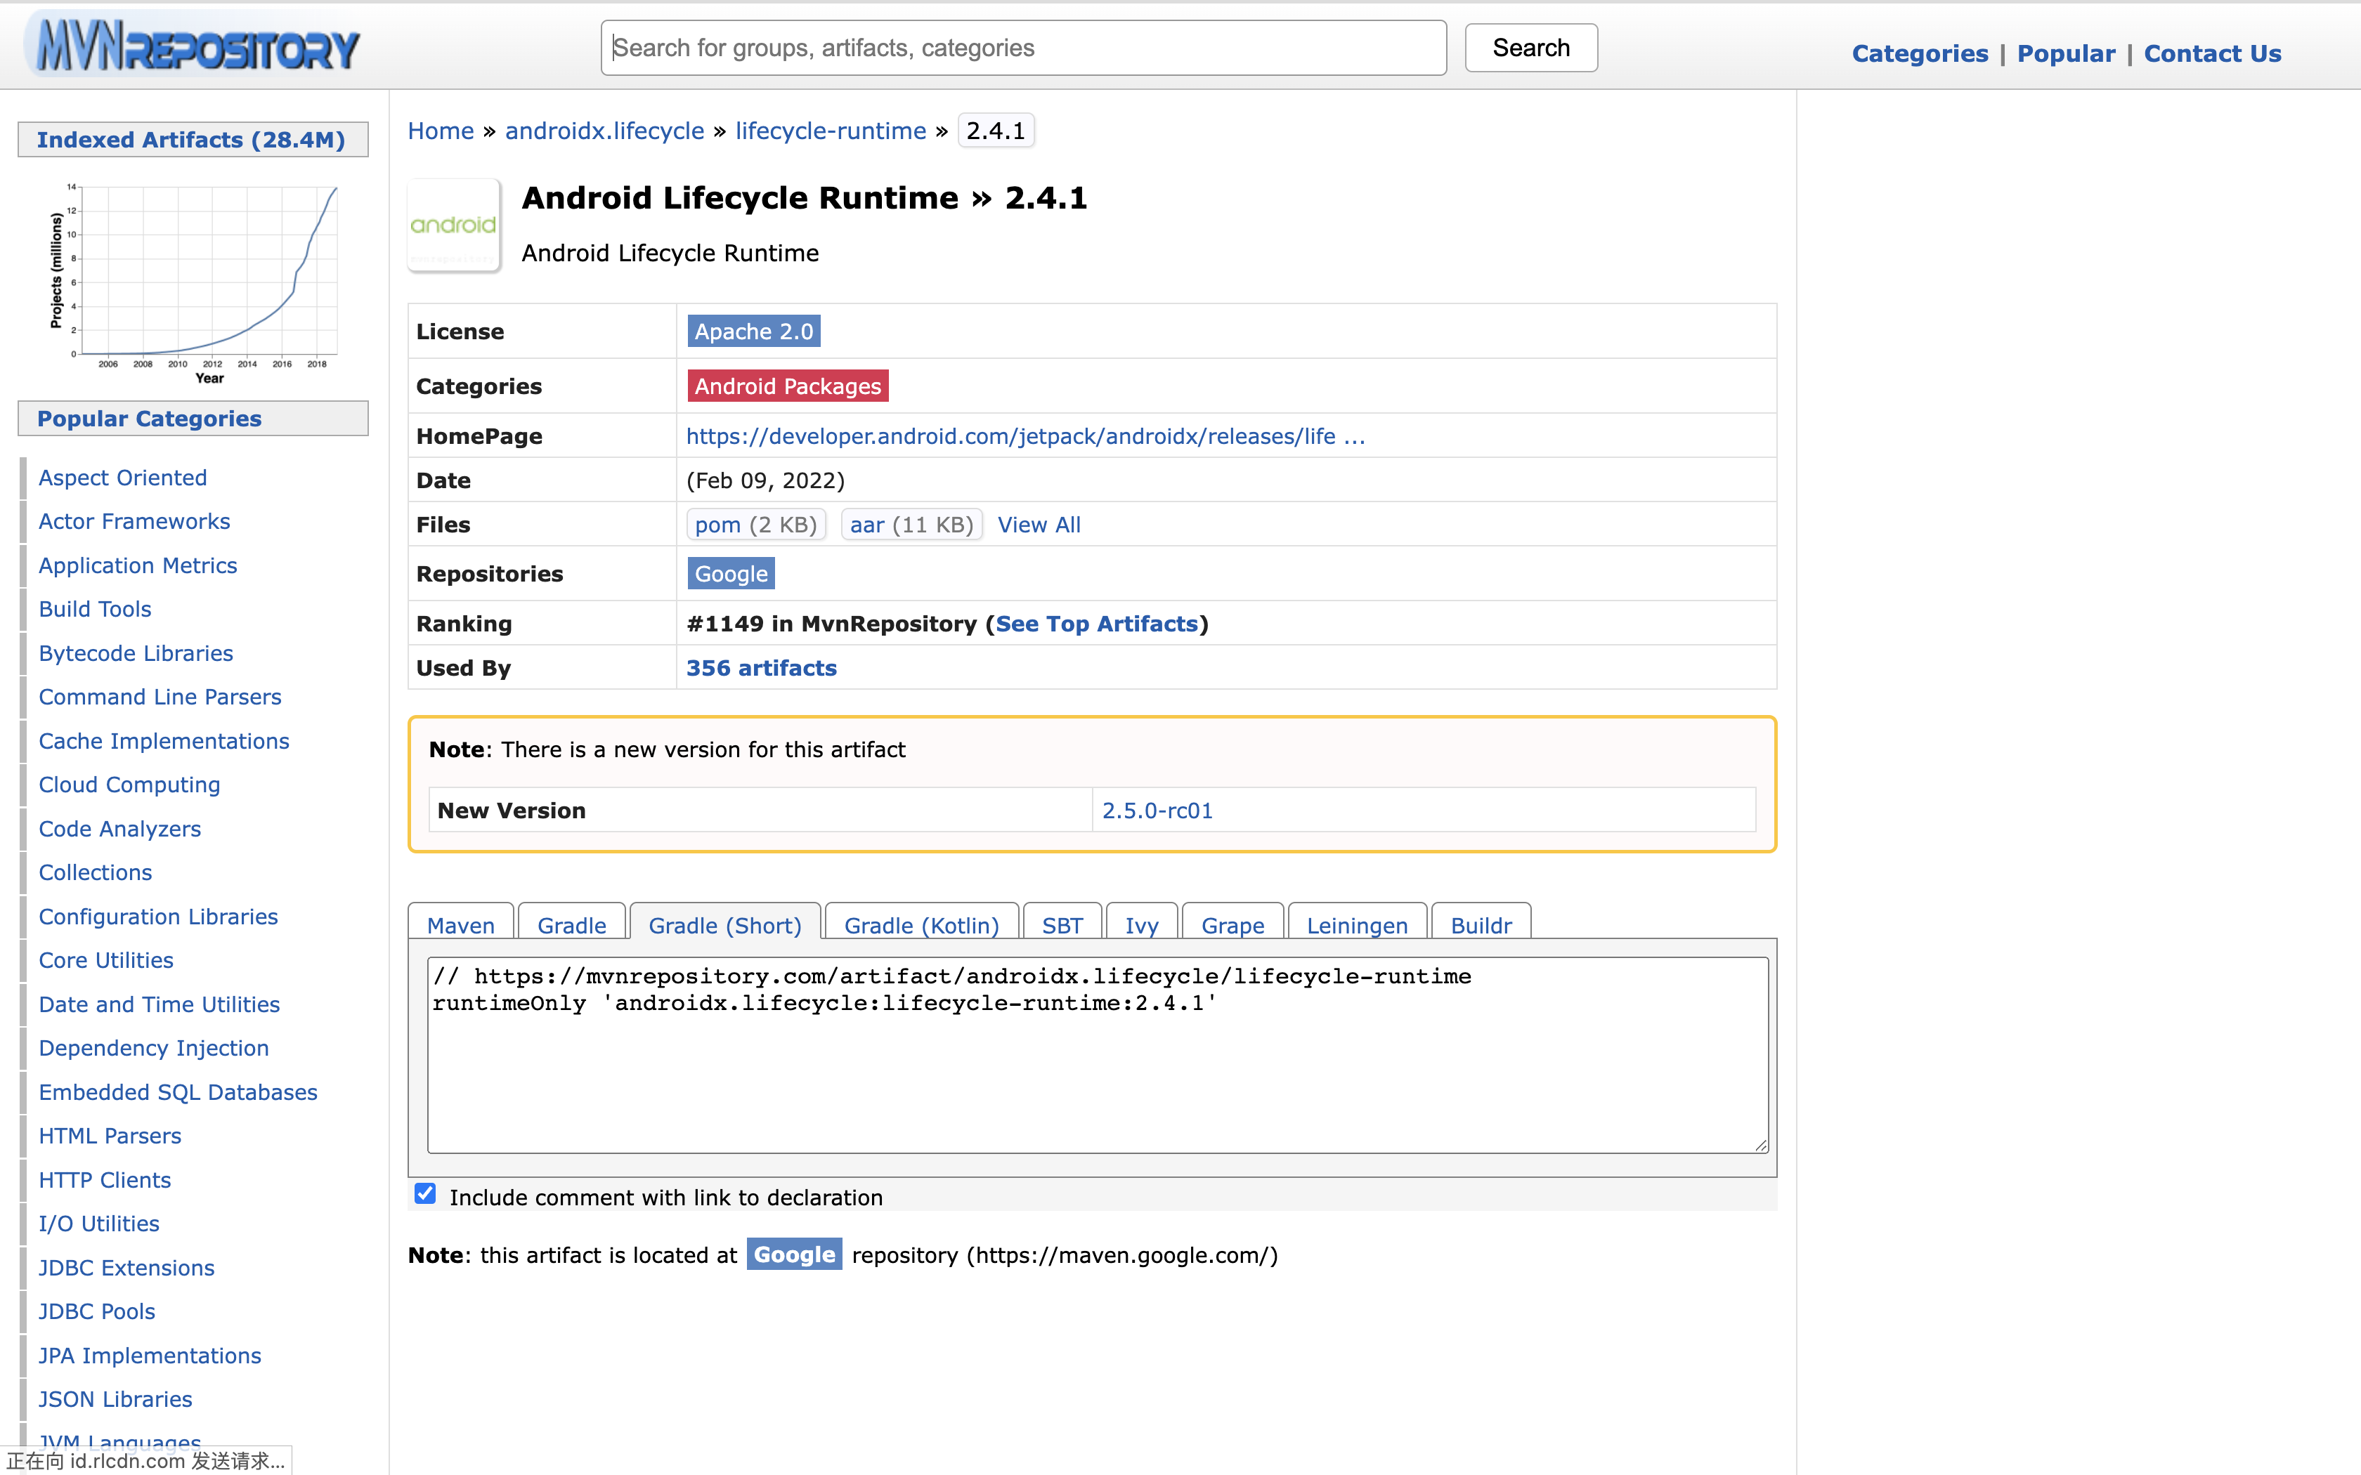Open Code Analyzers category
This screenshot has height=1475, width=2361.
[120, 830]
